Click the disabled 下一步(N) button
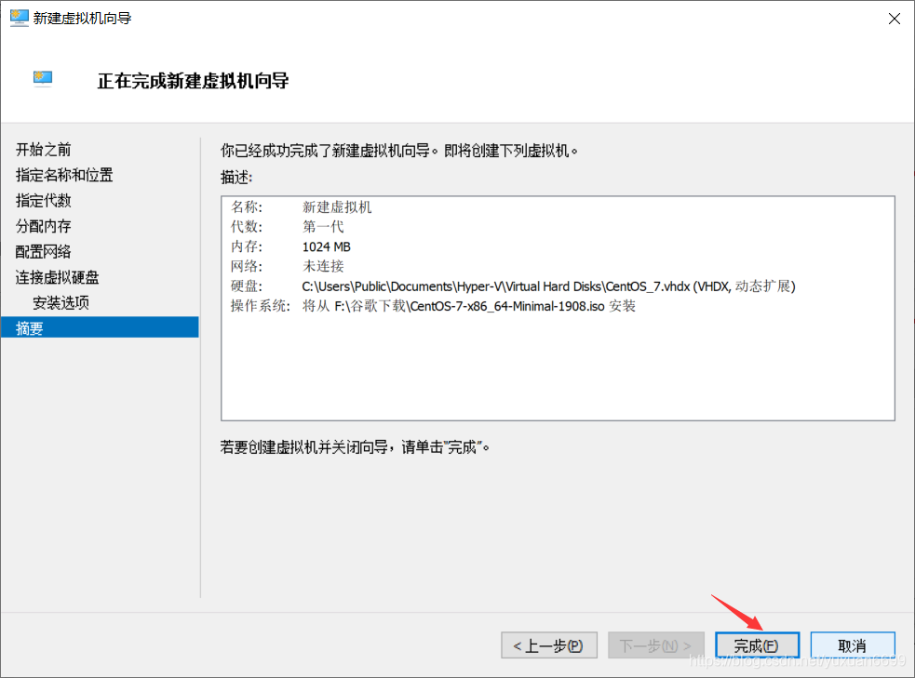Screen dimensions: 915x678 tap(655, 645)
